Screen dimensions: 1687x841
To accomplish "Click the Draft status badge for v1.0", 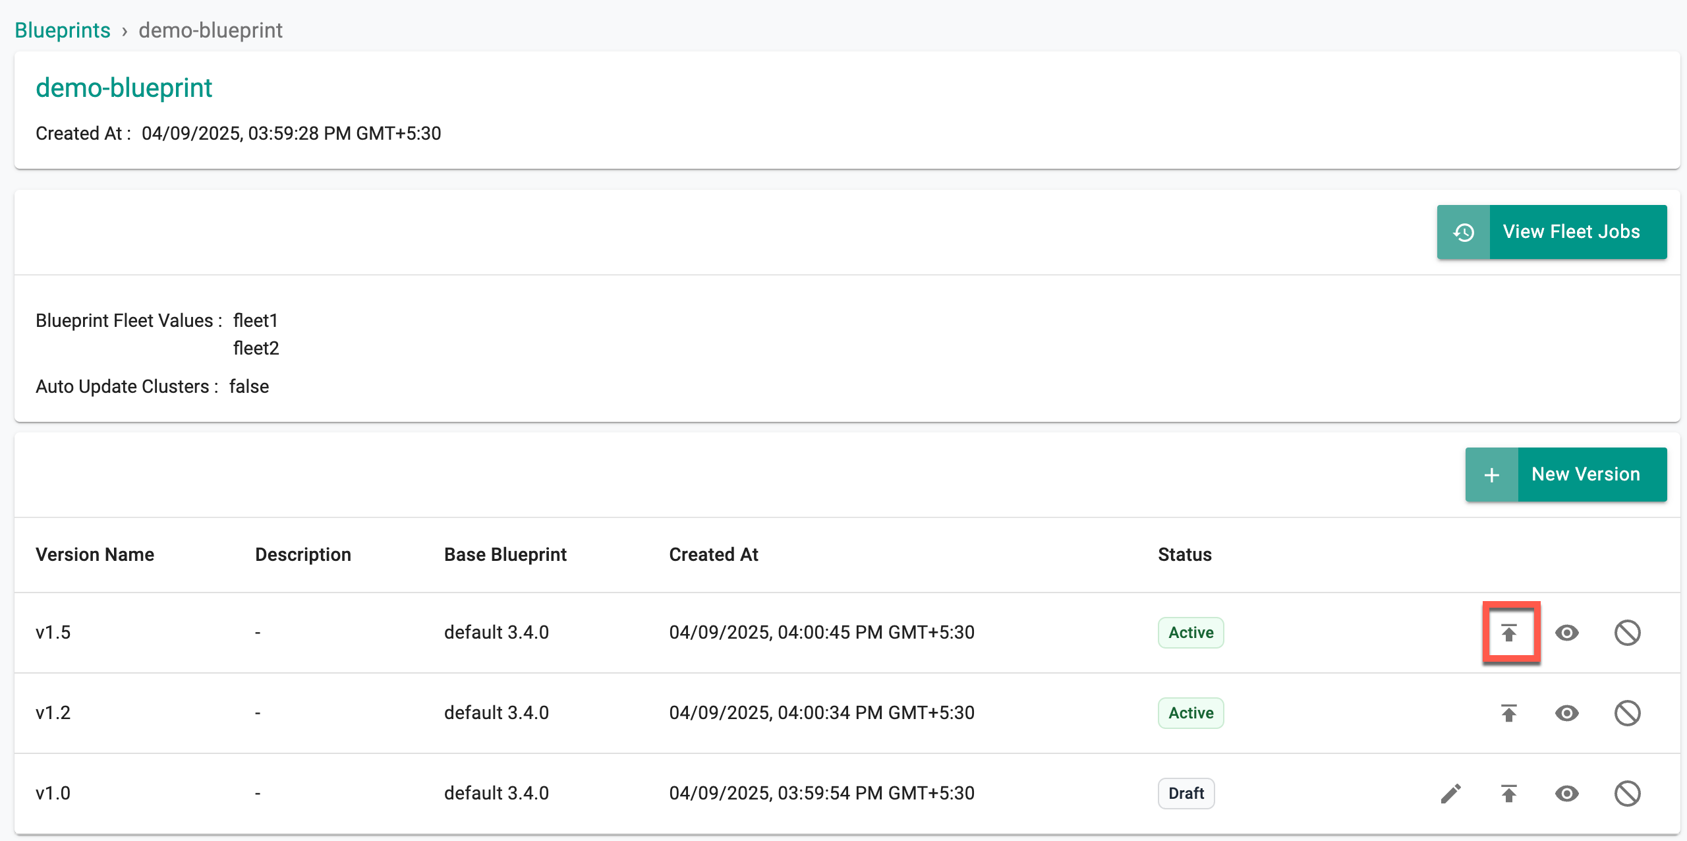I will [x=1186, y=794].
